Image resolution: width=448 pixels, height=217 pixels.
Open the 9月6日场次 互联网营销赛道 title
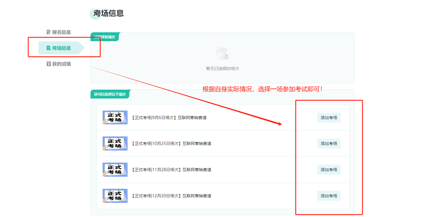tap(169, 118)
